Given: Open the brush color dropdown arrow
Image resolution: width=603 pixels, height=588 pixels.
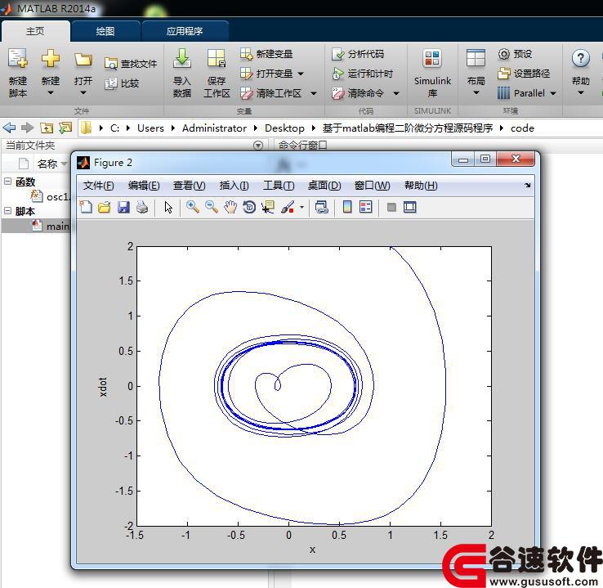Looking at the screenshot, I should [301, 208].
